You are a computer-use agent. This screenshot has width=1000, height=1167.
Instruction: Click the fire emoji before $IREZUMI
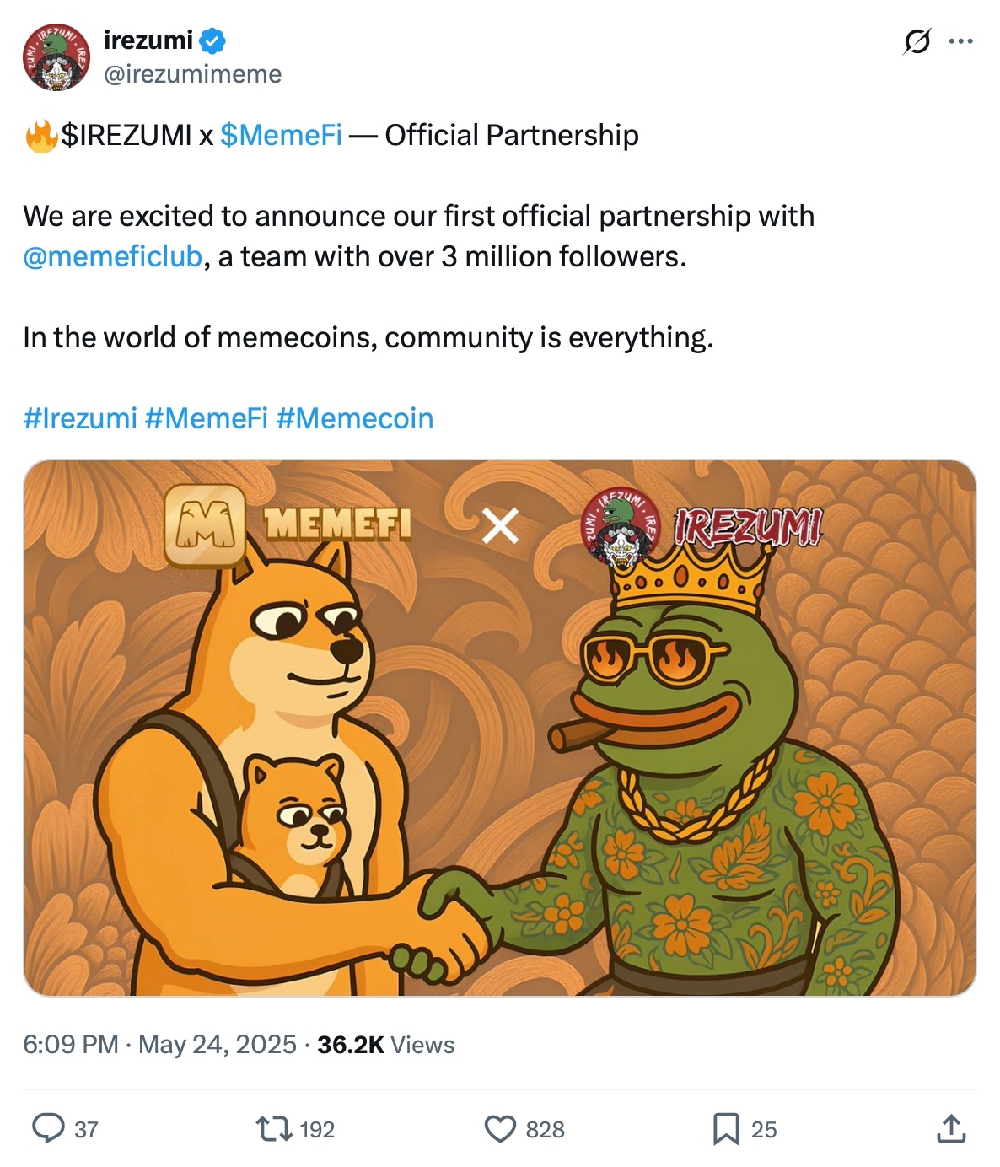point(40,135)
